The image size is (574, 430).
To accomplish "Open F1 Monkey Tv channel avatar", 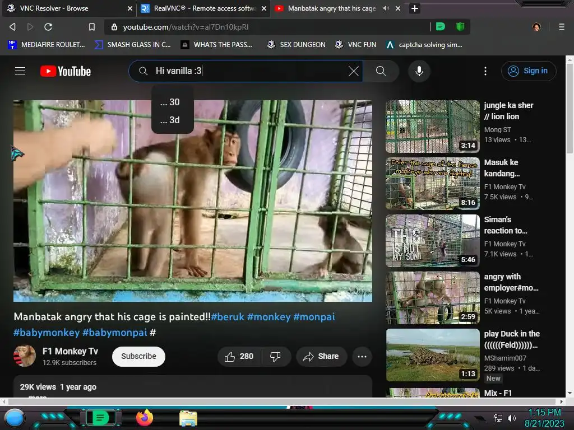I will pos(25,356).
